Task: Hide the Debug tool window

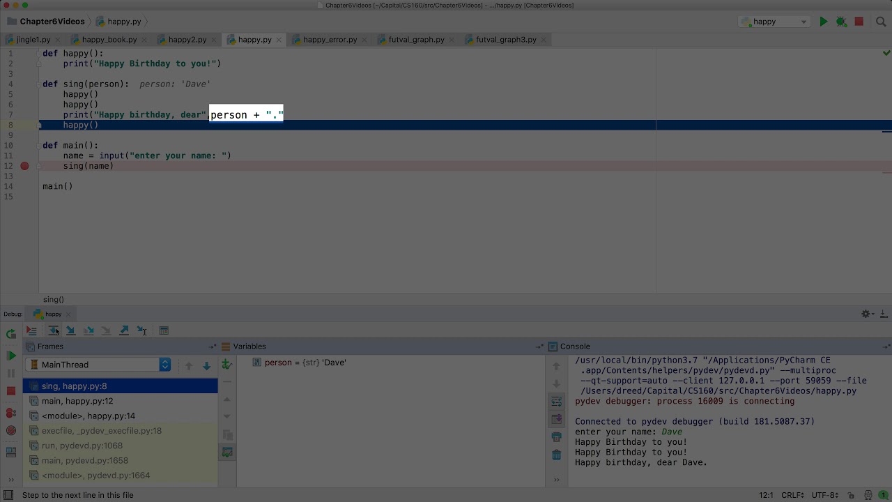Action: [883, 314]
